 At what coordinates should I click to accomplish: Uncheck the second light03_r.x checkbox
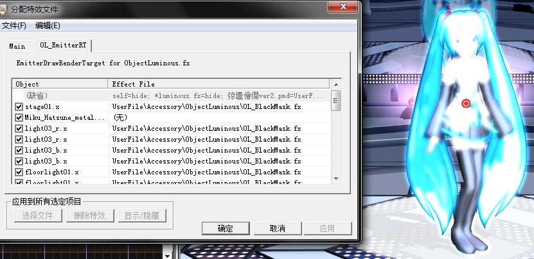click(19, 139)
